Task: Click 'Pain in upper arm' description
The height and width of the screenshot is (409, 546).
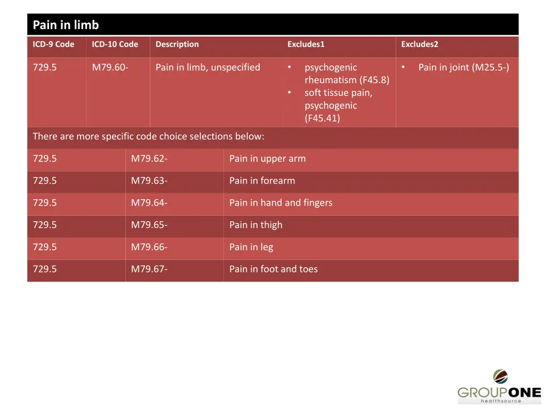Action: pos(268,159)
